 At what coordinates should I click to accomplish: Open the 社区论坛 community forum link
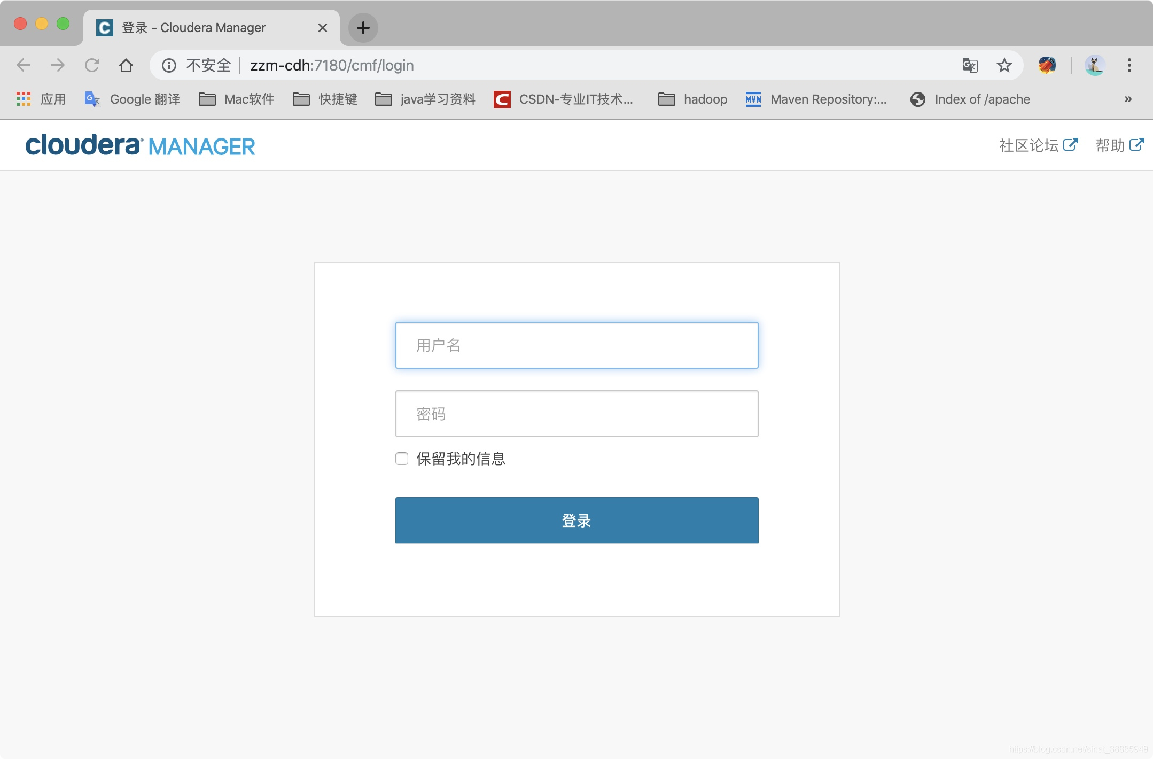(1039, 145)
